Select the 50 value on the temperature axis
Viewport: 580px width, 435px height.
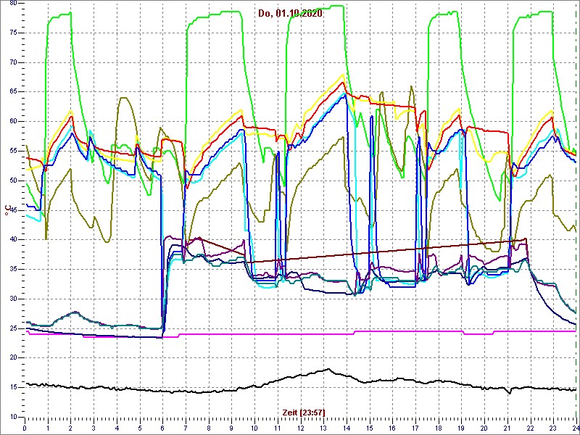tap(12, 181)
